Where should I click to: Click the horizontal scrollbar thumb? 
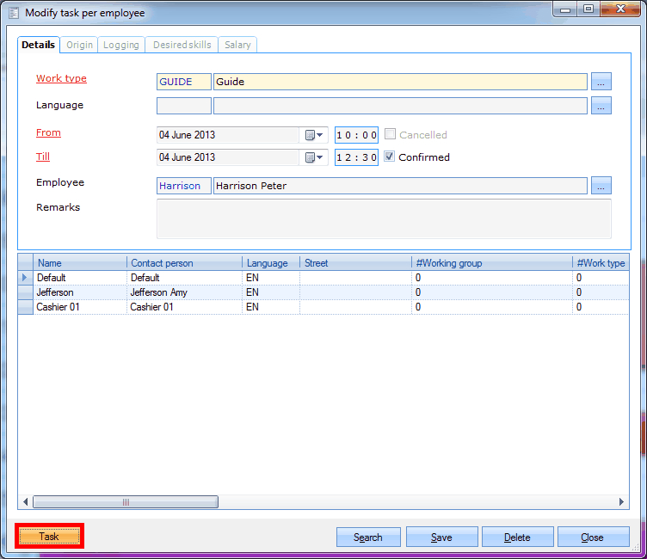click(x=126, y=501)
